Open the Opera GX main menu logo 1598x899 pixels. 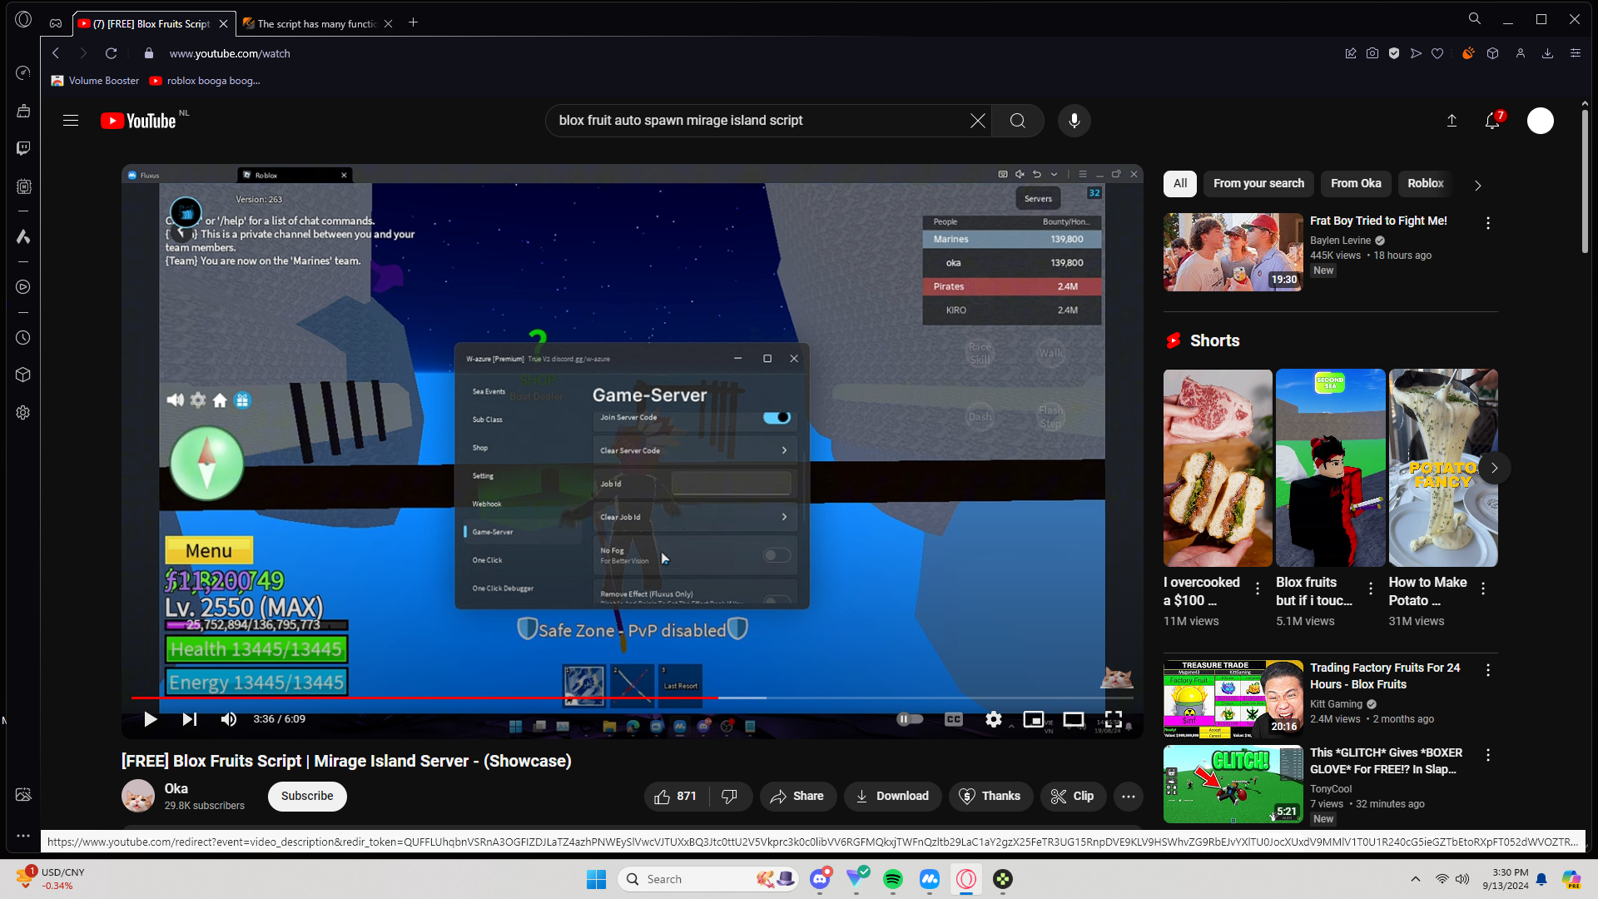pyautogui.click(x=23, y=19)
